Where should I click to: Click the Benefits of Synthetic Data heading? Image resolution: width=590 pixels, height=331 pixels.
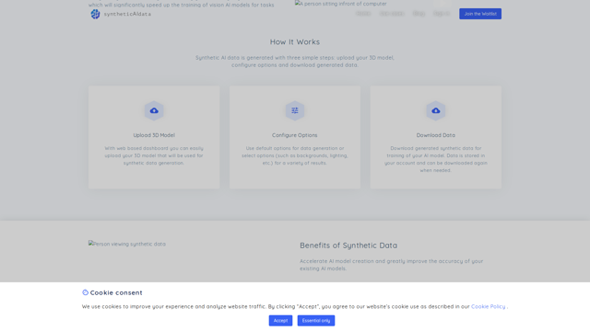(x=348, y=245)
